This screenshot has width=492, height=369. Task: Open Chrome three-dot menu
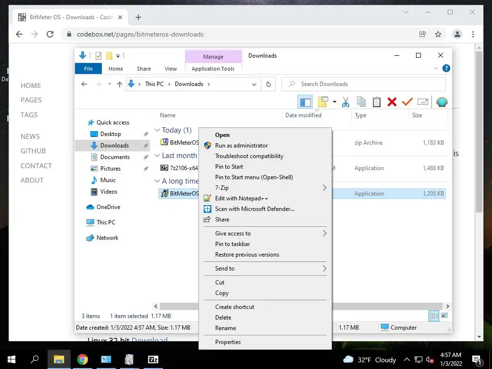[x=473, y=34]
